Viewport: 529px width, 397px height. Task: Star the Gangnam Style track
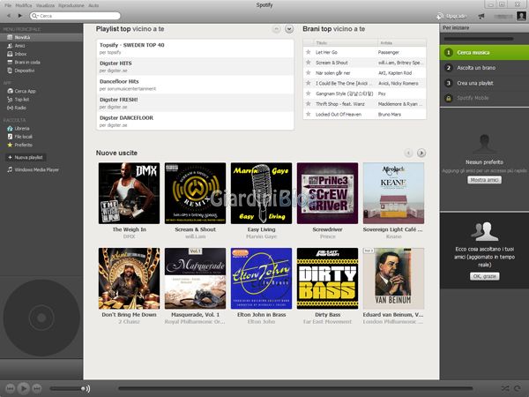(x=308, y=94)
